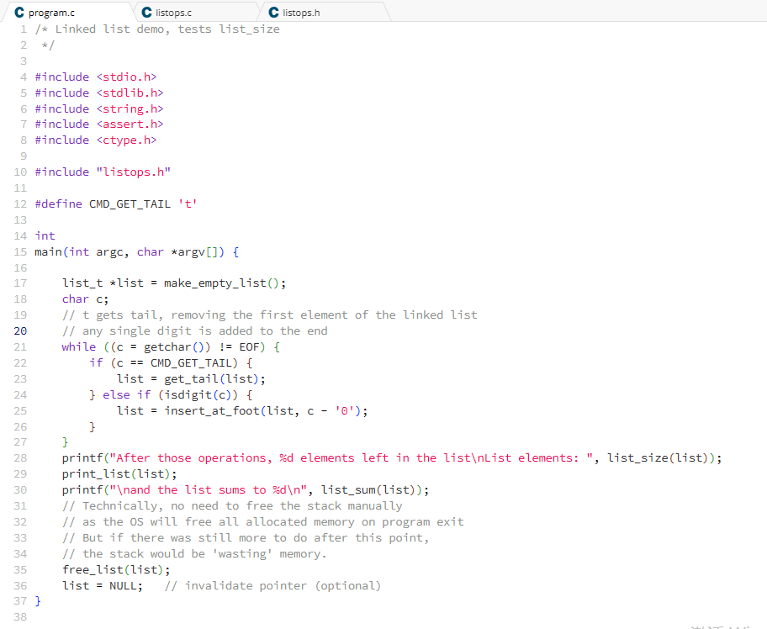This screenshot has height=629, width=767.
Task: Click the main function name
Action: point(49,251)
